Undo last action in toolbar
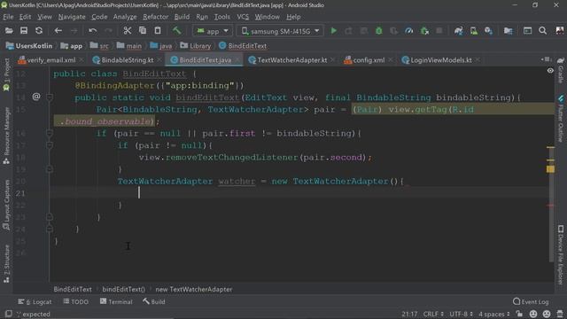567x319 pixels. coord(92,31)
